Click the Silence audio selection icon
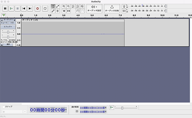The width and height of the screenshot is (192, 118). (68, 11)
